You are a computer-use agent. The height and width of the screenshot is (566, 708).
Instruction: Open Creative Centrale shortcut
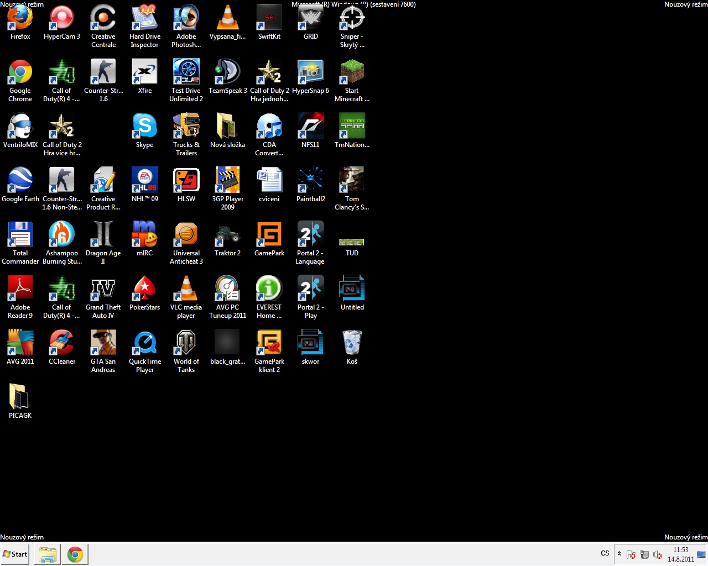(x=103, y=27)
